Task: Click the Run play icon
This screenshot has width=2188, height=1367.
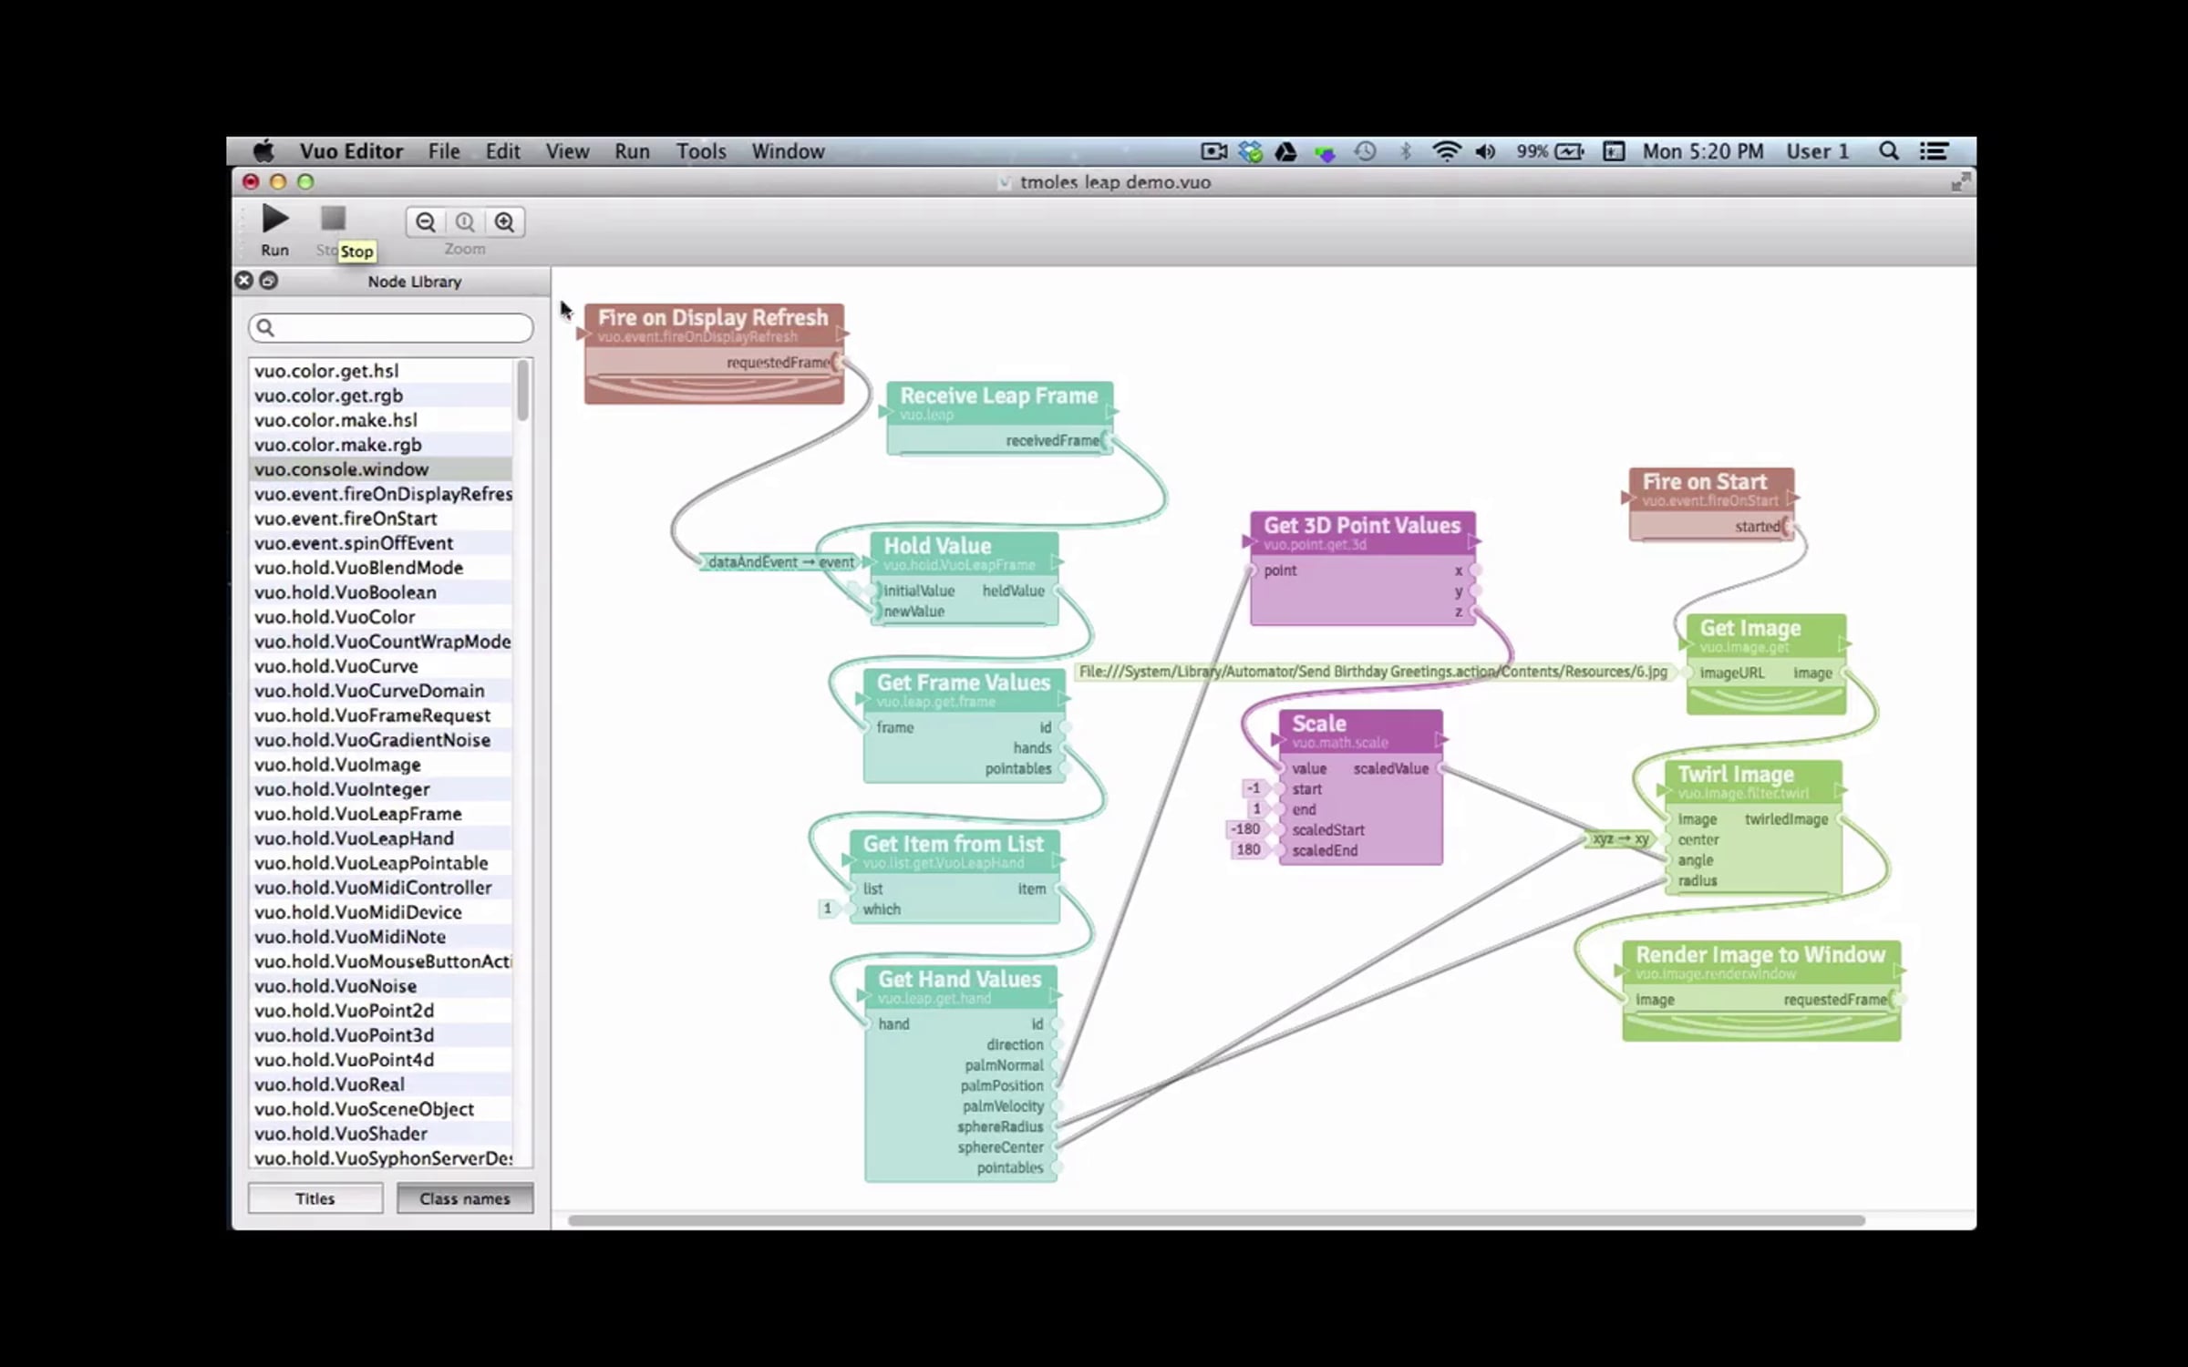Action: (x=274, y=220)
